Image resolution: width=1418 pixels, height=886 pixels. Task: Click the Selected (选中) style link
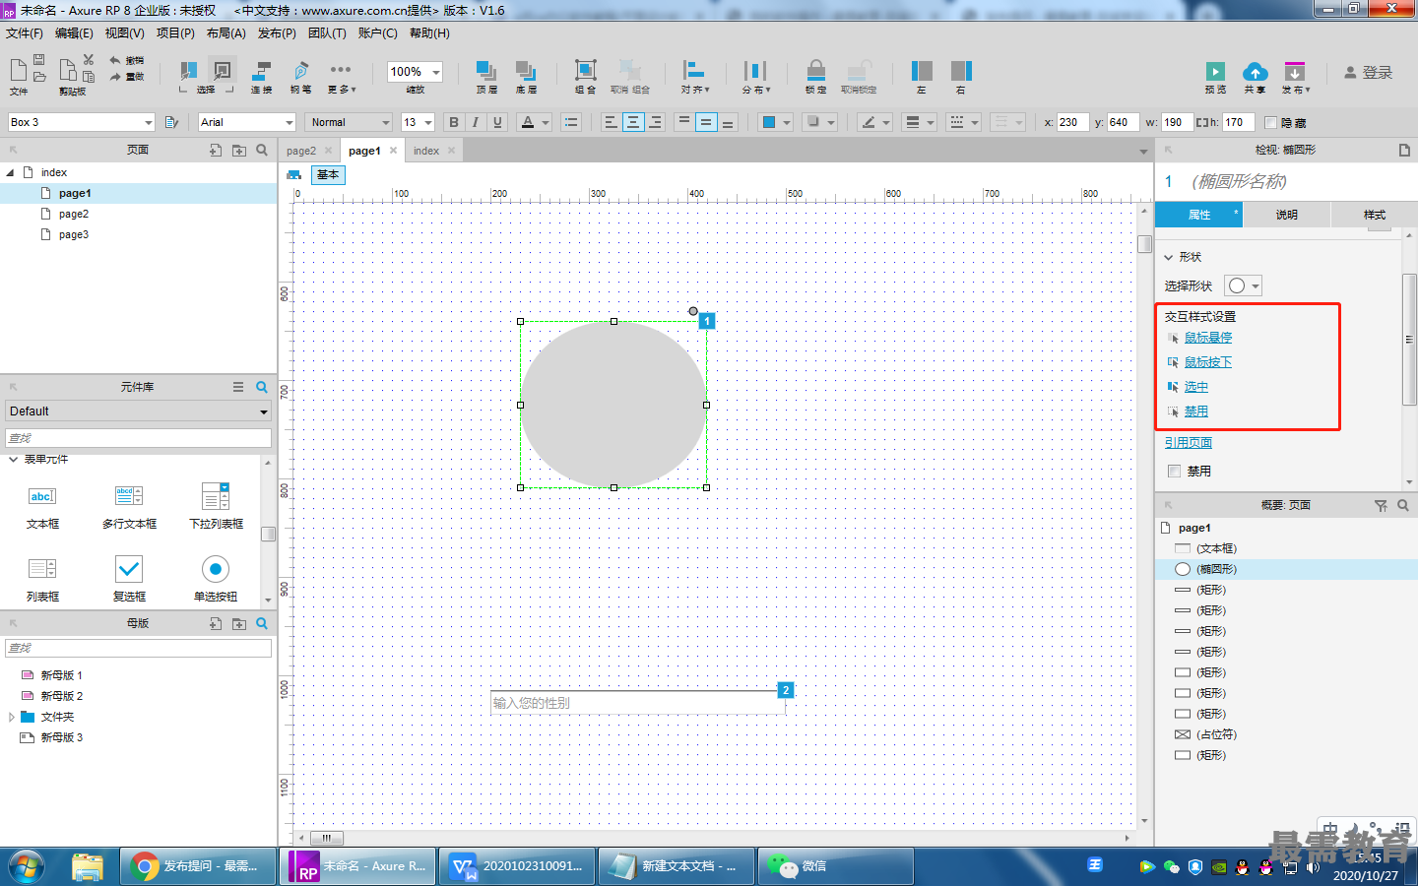click(x=1196, y=387)
